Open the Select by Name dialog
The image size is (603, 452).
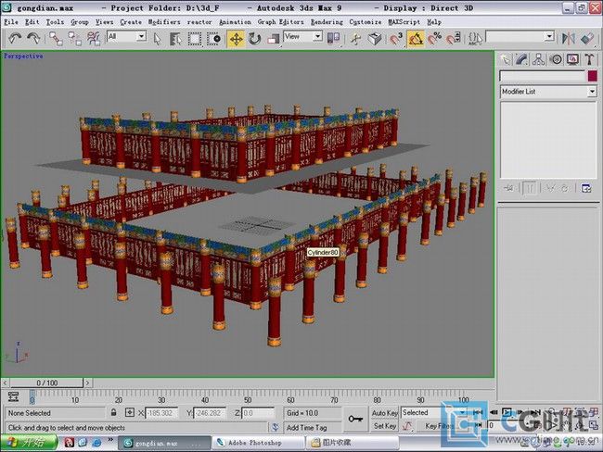point(175,39)
